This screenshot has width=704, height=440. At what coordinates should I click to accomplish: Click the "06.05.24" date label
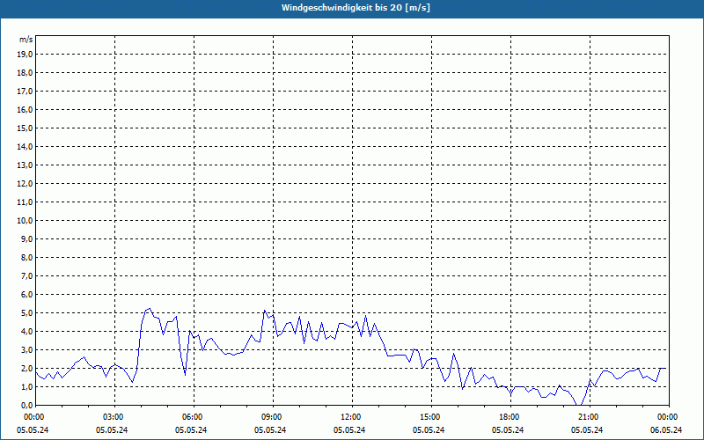[666, 429]
